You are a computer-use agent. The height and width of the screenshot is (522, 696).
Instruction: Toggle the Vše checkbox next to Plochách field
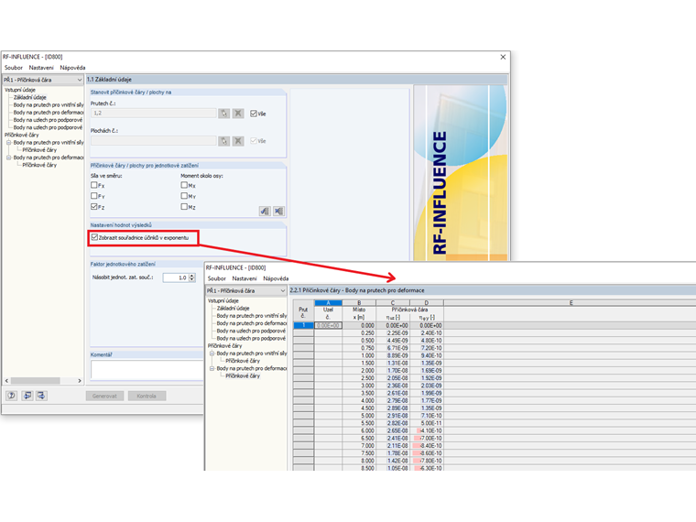click(254, 141)
